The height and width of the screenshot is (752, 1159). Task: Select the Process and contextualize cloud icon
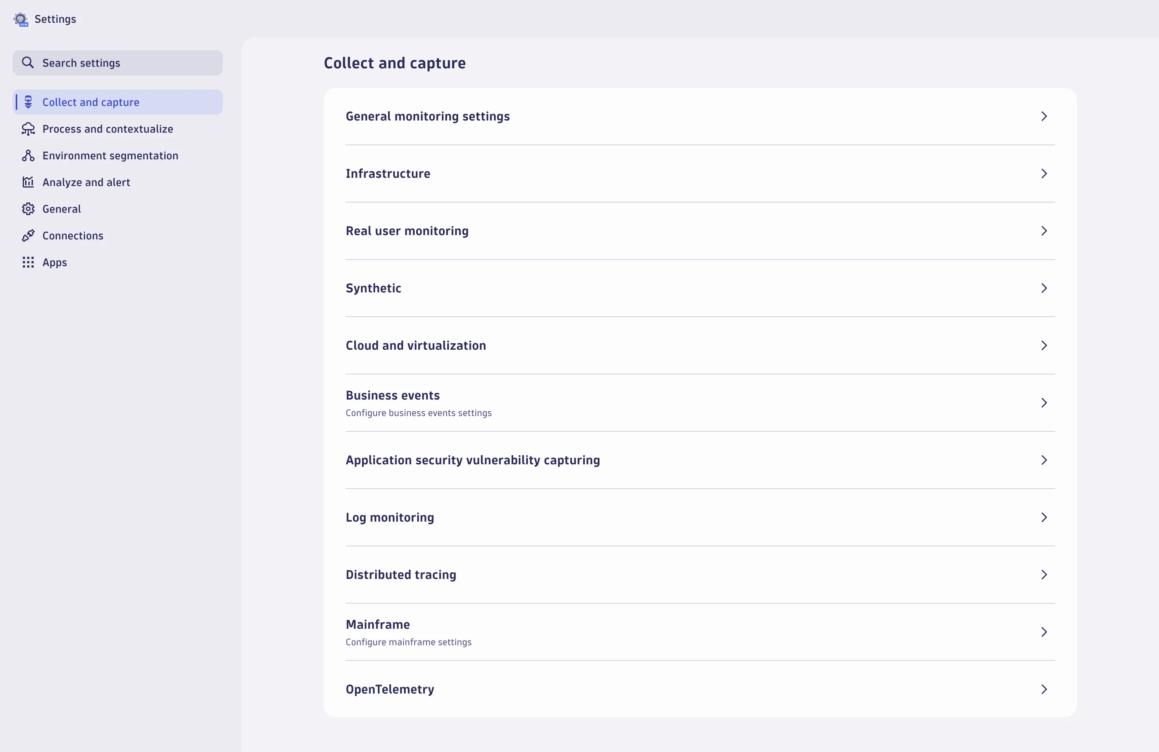point(28,129)
